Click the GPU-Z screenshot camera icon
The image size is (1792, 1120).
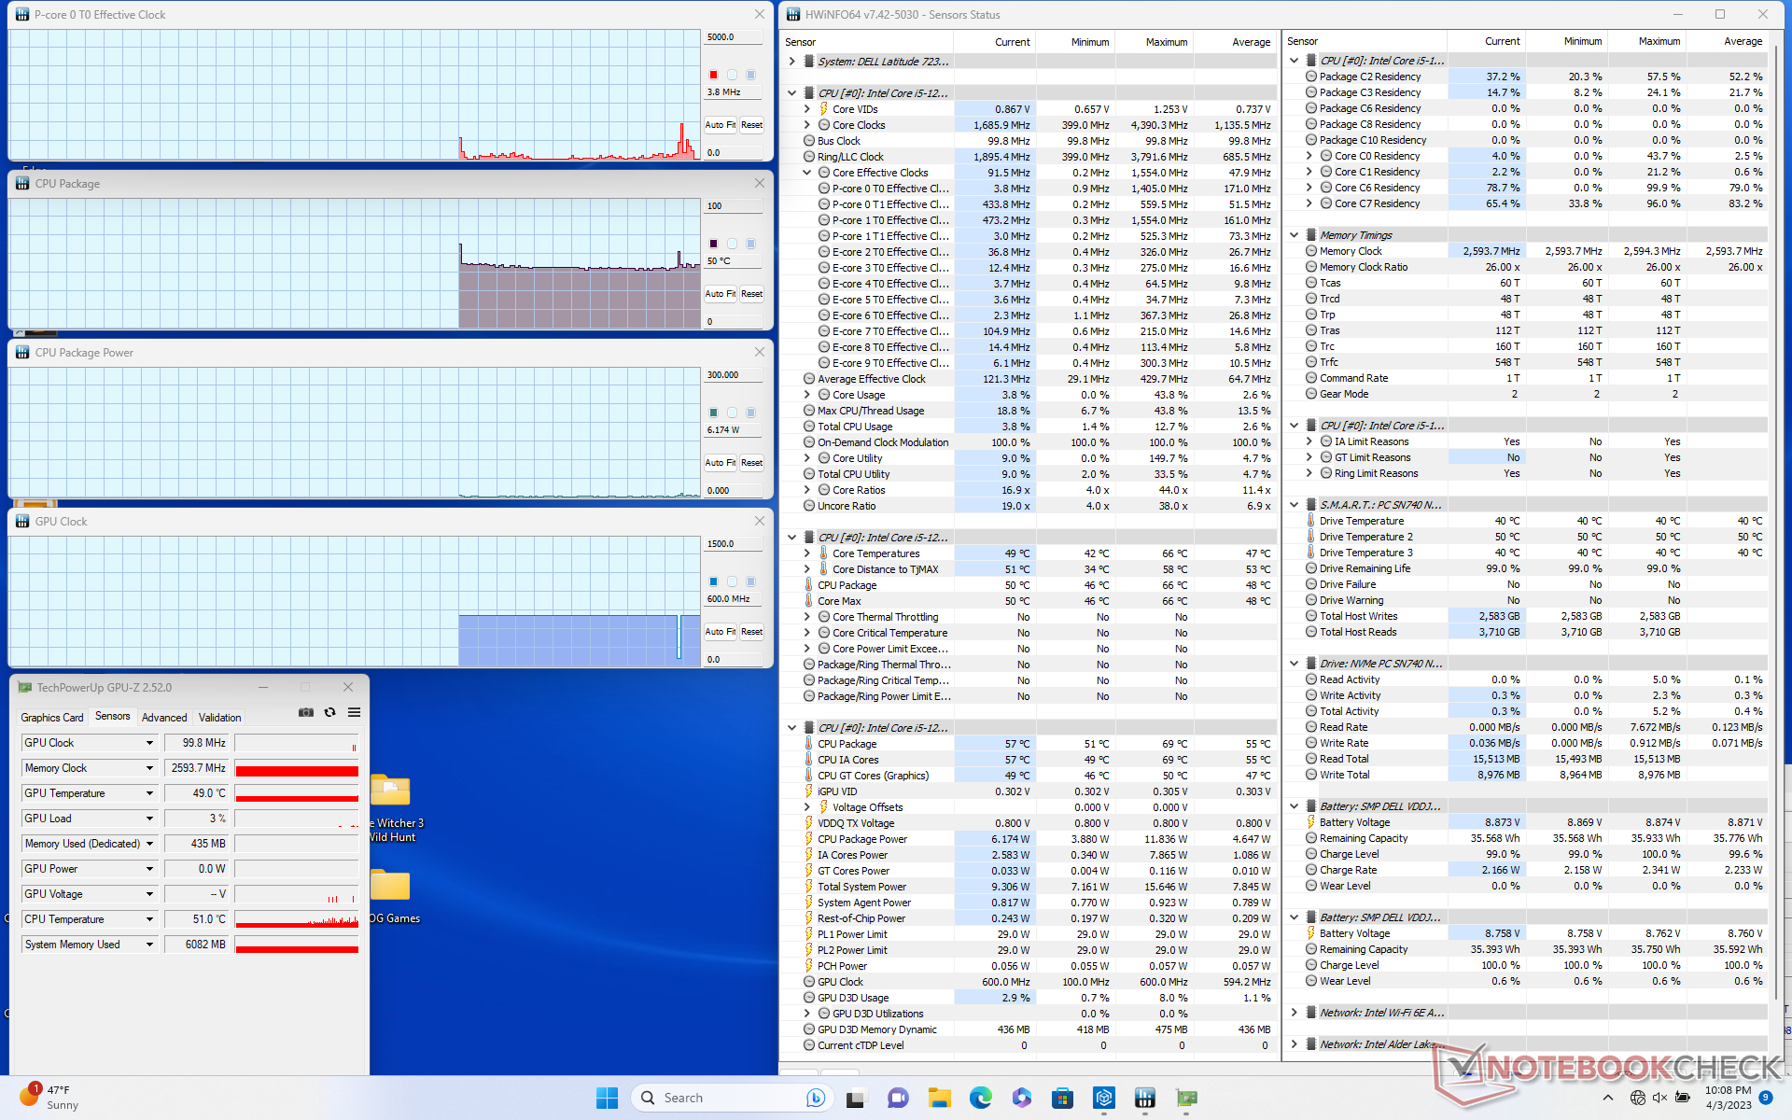(305, 712)
